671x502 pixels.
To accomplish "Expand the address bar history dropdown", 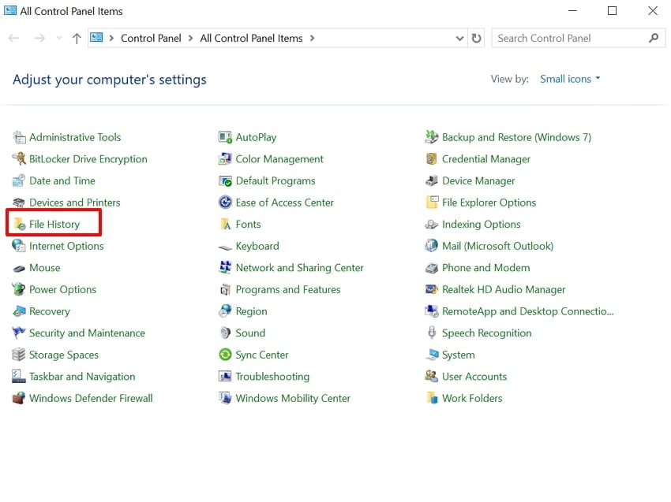I will 459,37.
